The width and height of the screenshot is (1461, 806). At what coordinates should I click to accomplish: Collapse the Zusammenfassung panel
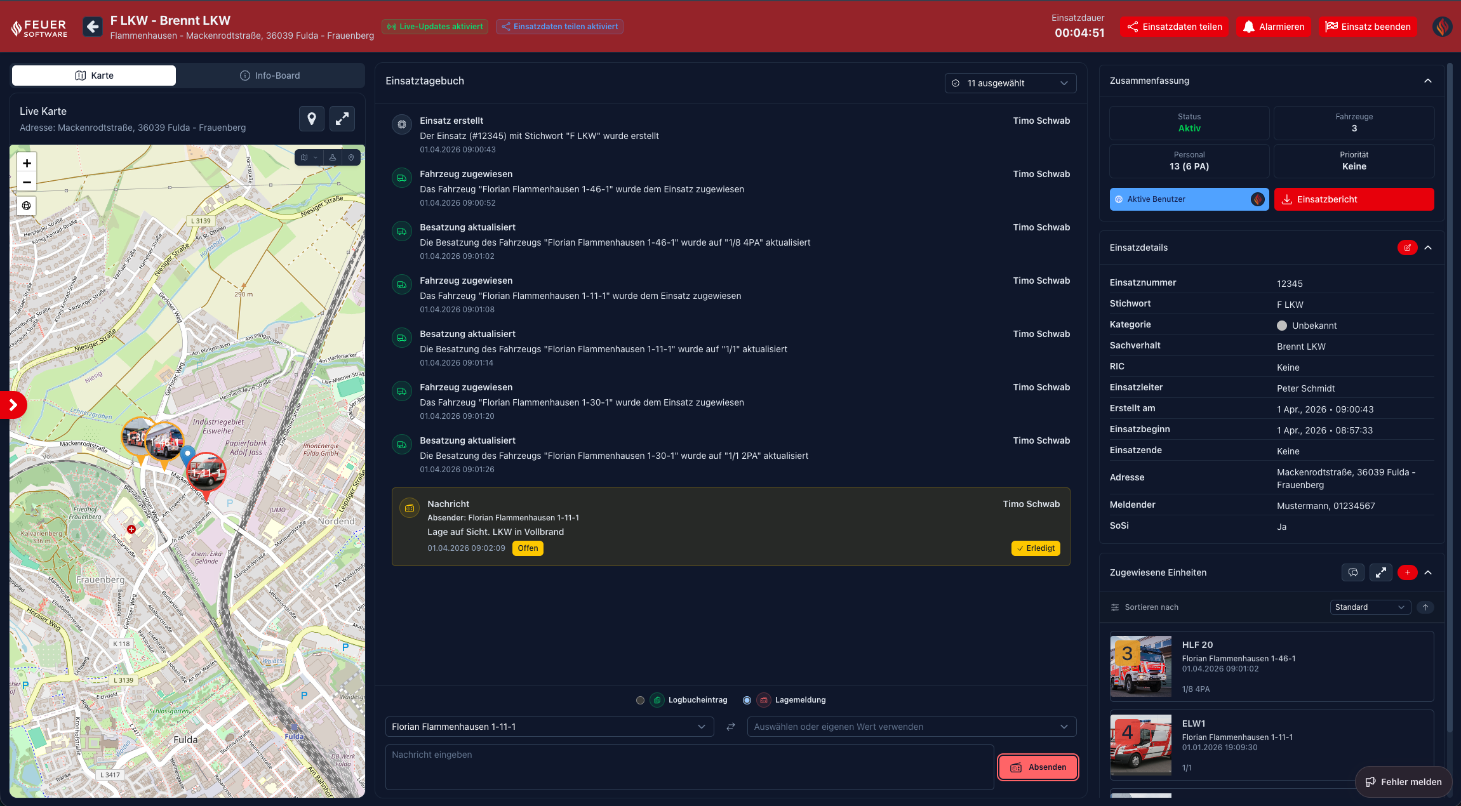[1428, 81]
